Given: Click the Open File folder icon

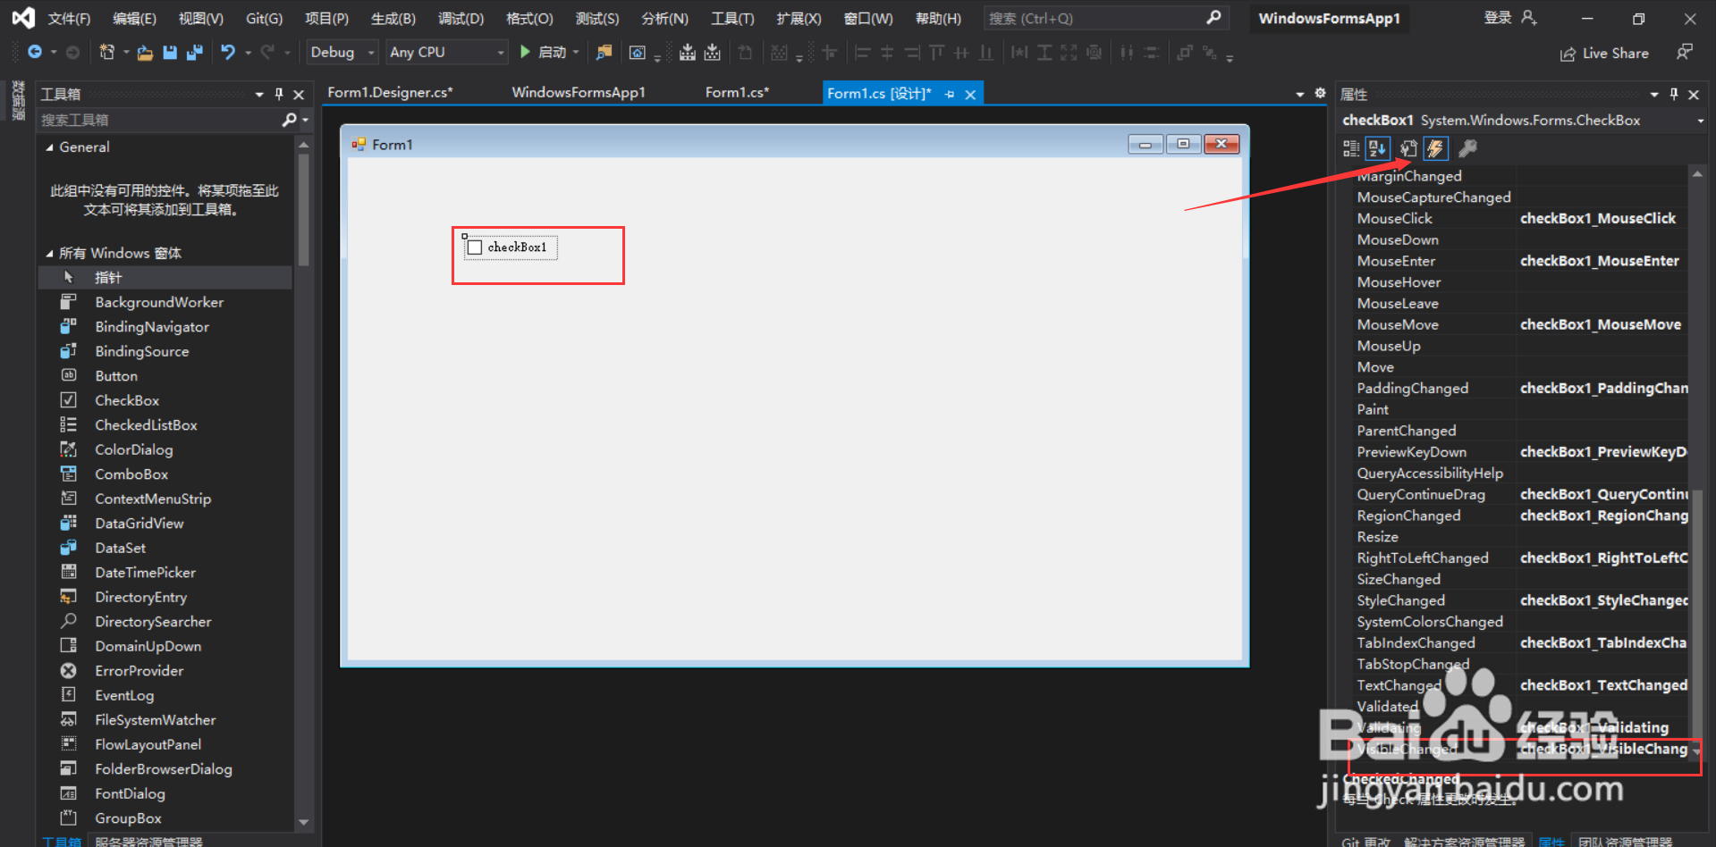Looking at the screenshot, I should 145,53.
